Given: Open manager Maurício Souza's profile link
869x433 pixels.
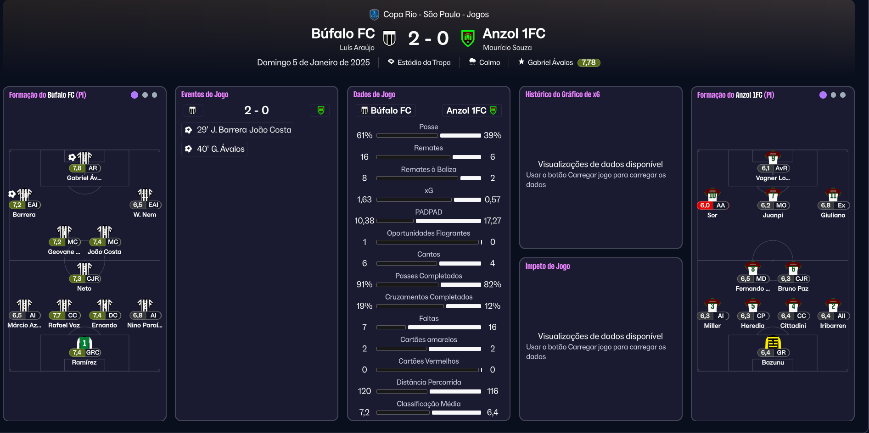Looking at the screenshot, I should [x=507, y=48].
